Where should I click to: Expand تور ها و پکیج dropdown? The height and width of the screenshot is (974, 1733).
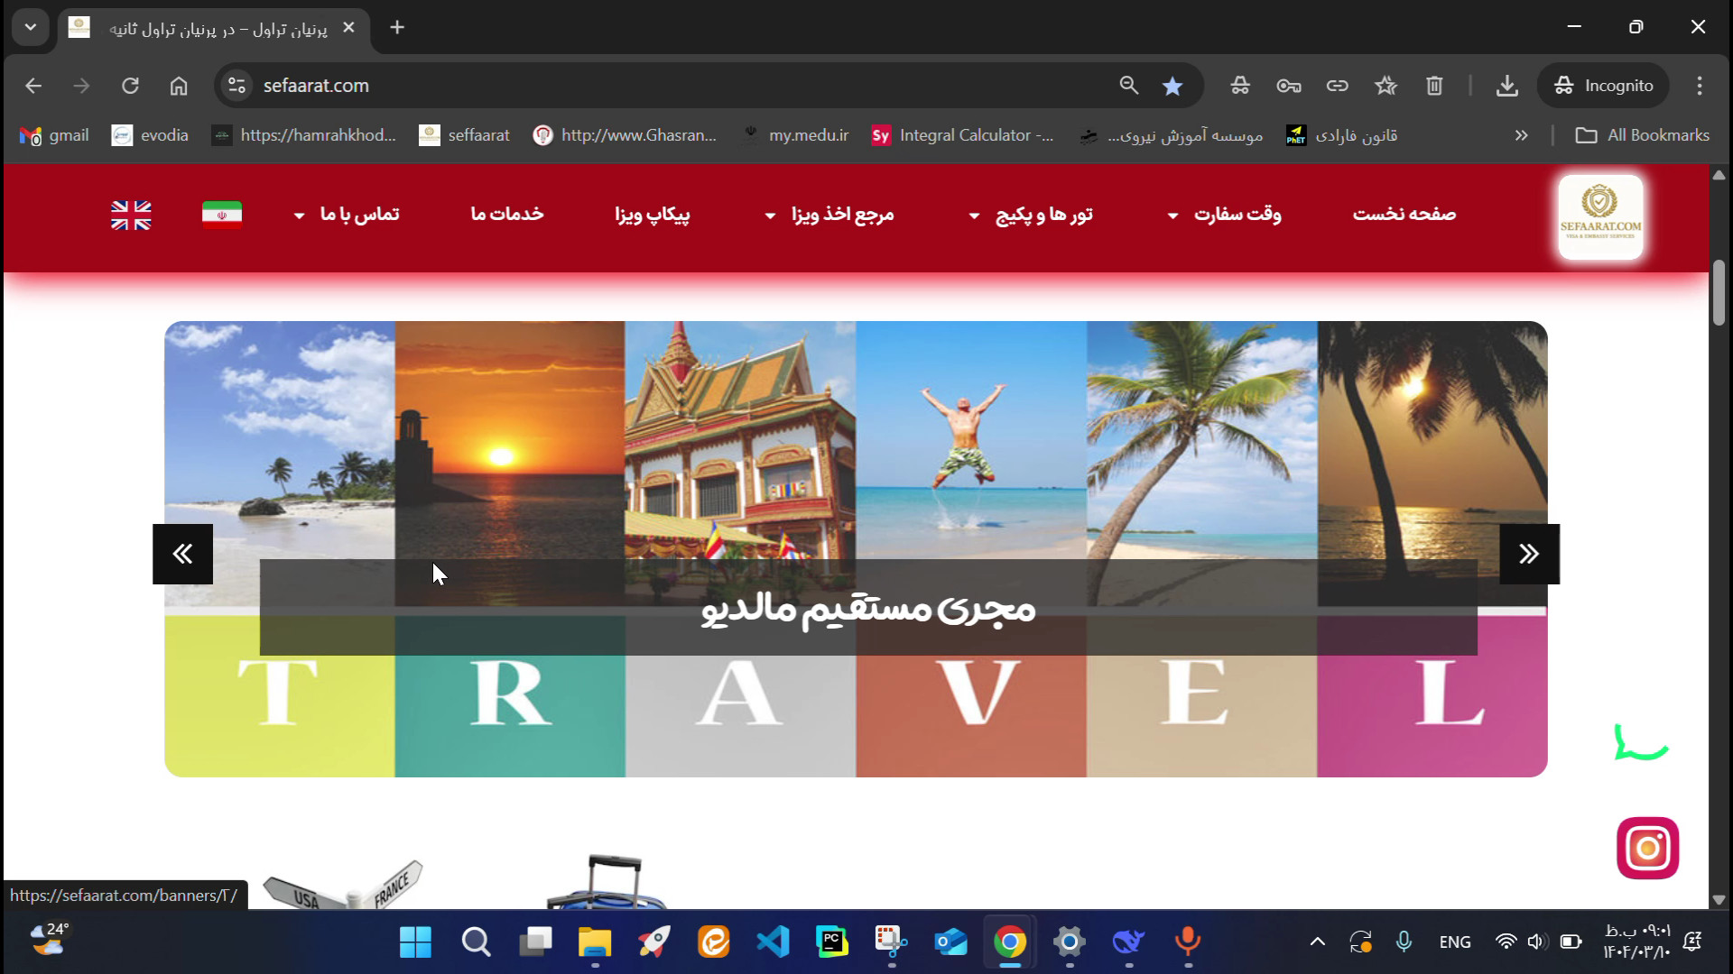[1031, 215]
